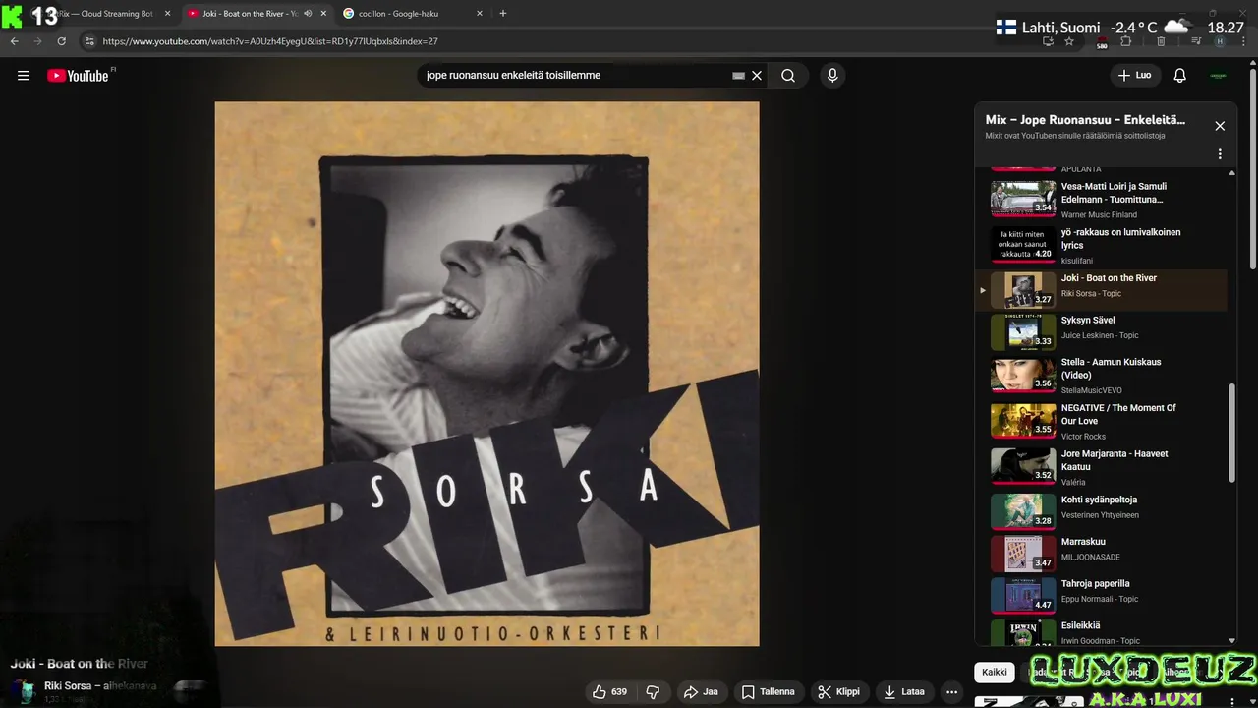Open the browser three-dot menu
Viewport: 1258px width, 708px height.
click(x=1244, y=41)
